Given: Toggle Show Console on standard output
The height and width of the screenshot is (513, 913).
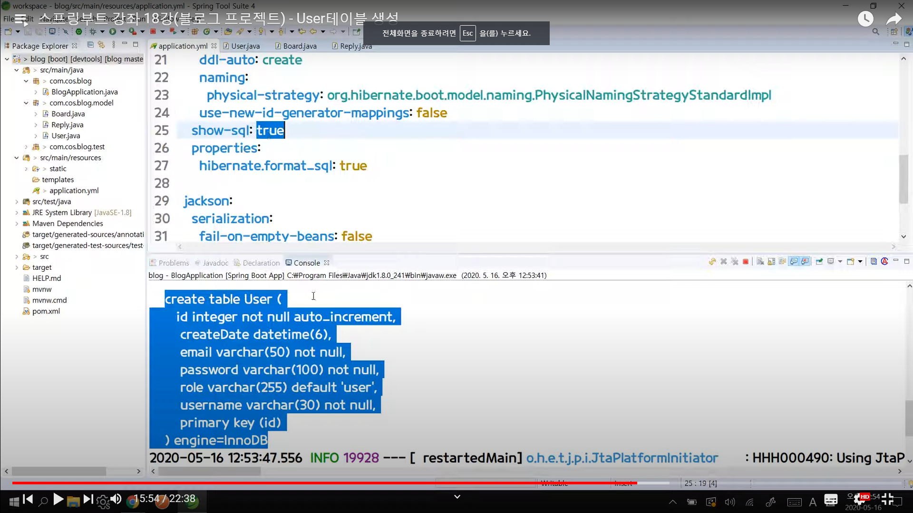Looking at the screenshot, I should (x=794, y=262).
